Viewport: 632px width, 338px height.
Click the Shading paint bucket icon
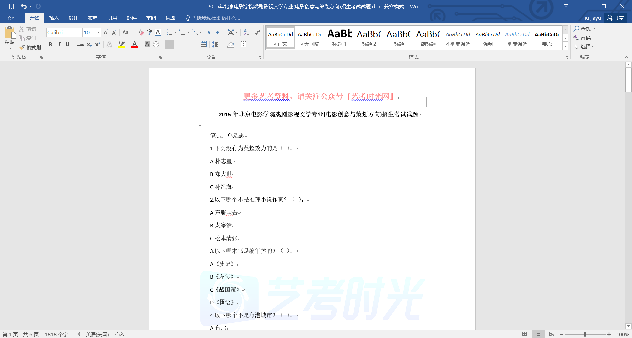click(x=231, y=44)
